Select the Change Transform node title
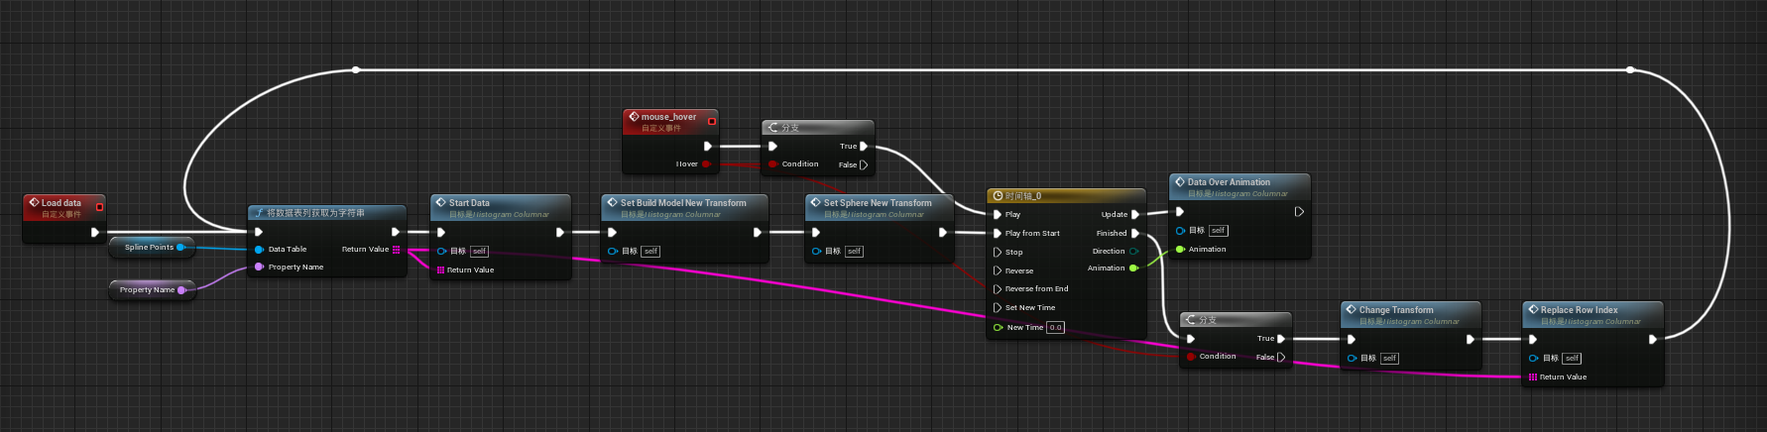The height and width of the screenshot is (432, 1767). (x=1396, y=310)
